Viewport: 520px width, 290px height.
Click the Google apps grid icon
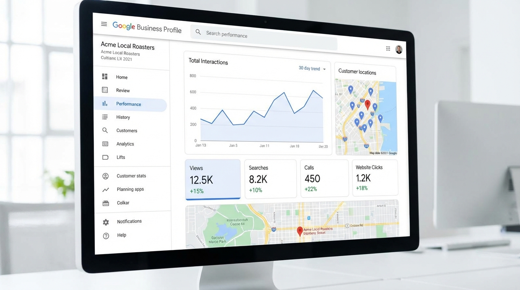coord(388,48)
